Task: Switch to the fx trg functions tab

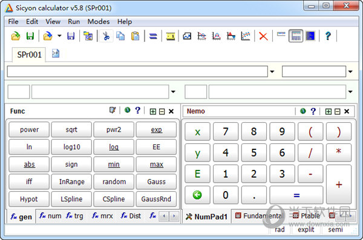Action: 74,216
